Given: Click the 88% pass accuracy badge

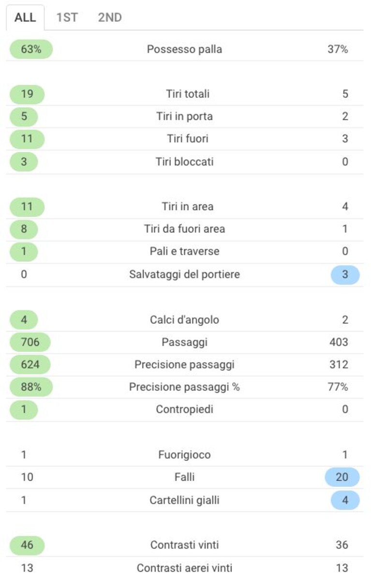Looking at the screenshot, I should [x=31, y=387].
